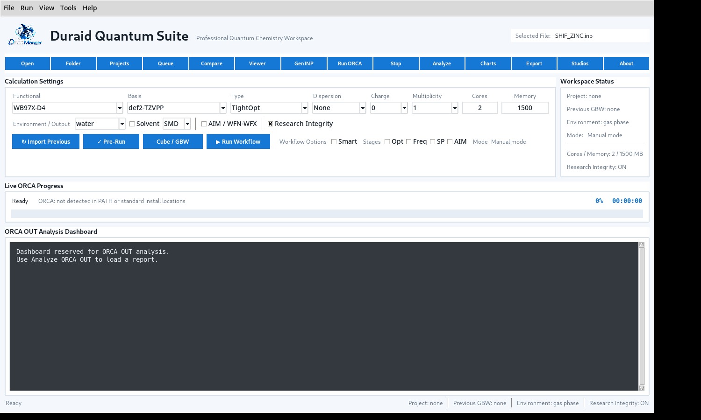The height and width of the screenshot is (420, 701).
Task: Expand the water environment dropdown arrow
Action: (122, 124)
